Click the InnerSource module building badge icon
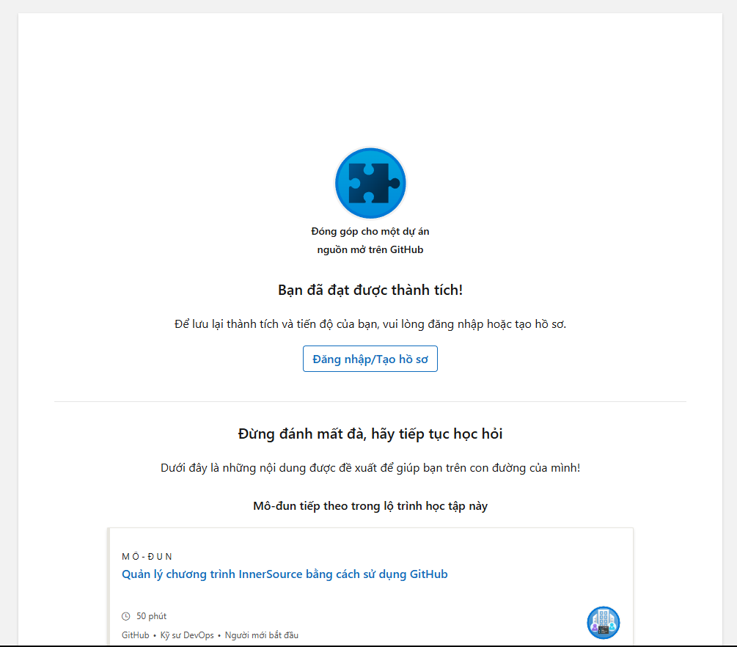The image size is (737, 647). pos(604,623)
